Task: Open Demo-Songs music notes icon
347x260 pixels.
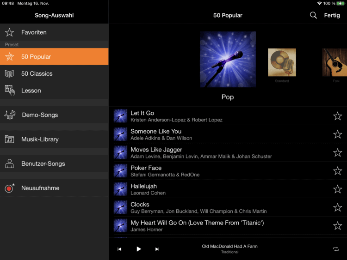Action: tap(10, 115)
